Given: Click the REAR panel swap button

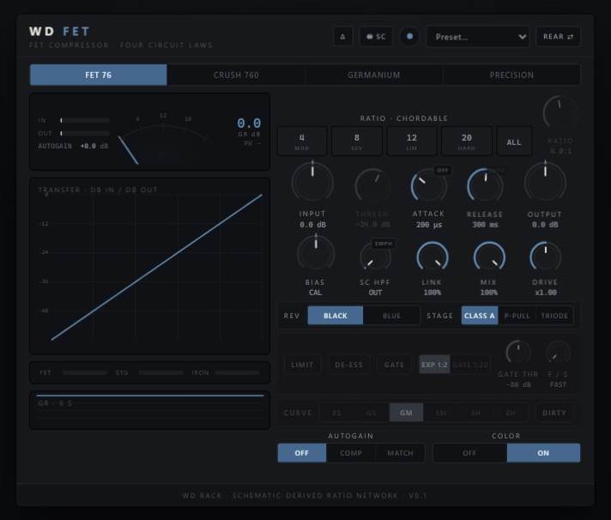Looking at the screenshot, I should click(558, 37).
